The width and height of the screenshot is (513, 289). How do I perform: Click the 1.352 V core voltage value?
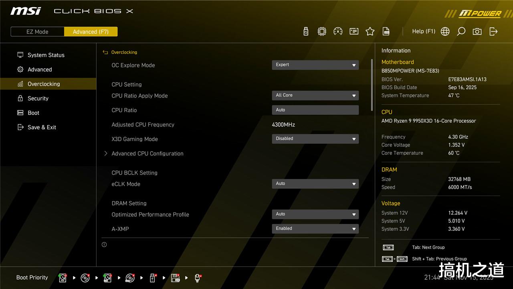click(x=456, y=145)
